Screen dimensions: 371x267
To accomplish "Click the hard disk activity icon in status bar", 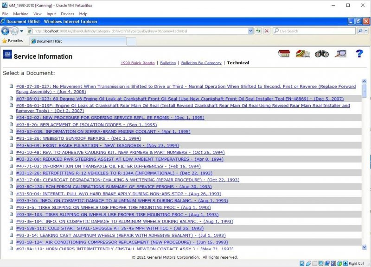I will (x=302, y=263).
